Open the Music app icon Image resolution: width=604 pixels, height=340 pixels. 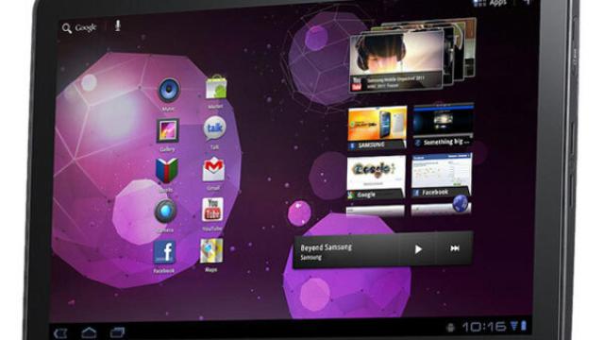click(x=168, y=91)
